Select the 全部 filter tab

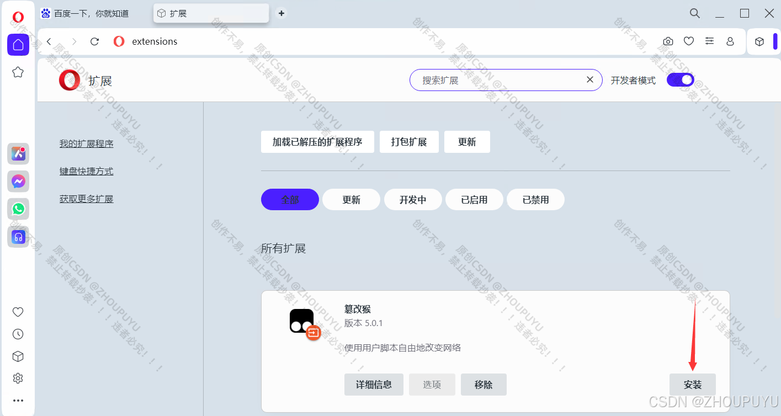point(290,200)
